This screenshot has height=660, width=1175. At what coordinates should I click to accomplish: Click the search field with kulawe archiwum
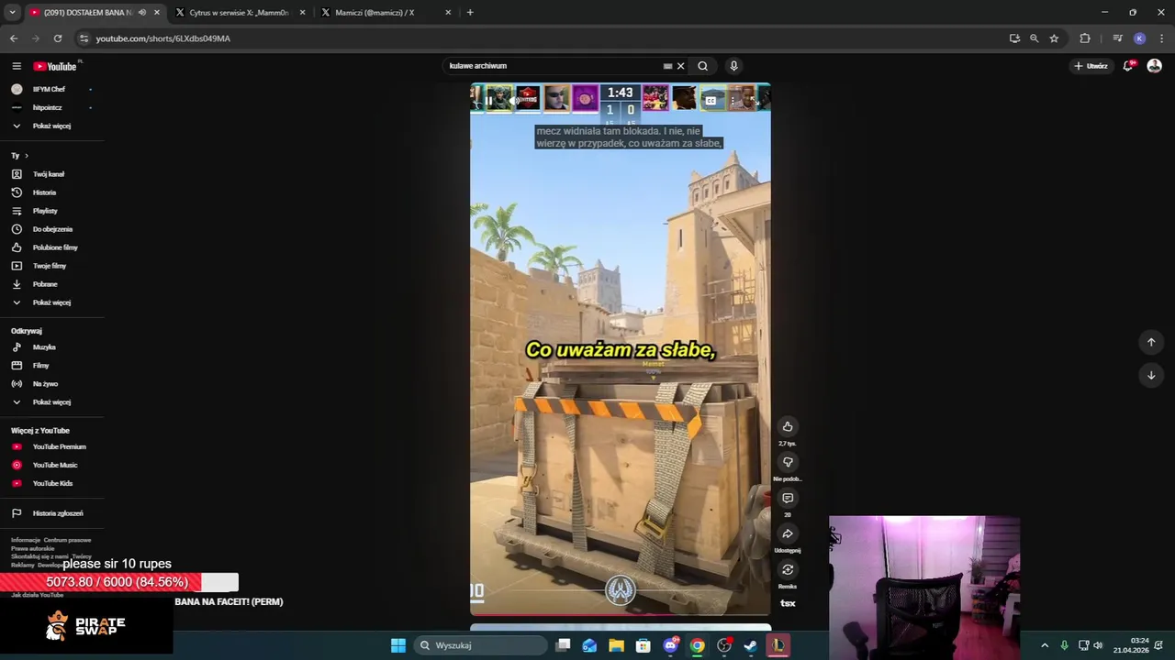pos(553,66)
